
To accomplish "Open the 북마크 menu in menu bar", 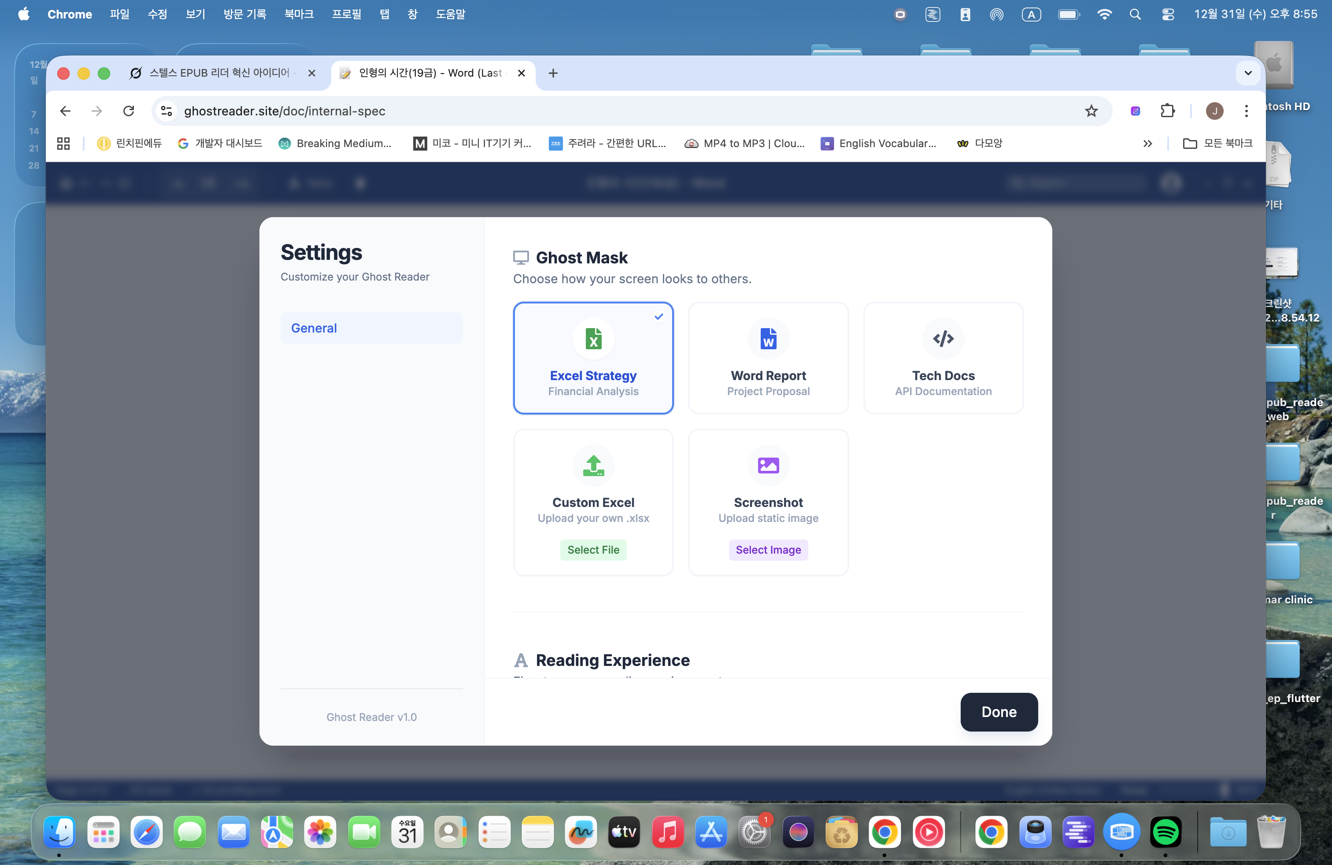I will coord(298,14).
